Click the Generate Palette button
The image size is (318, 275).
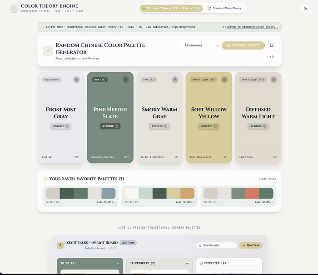click(243, 45)
